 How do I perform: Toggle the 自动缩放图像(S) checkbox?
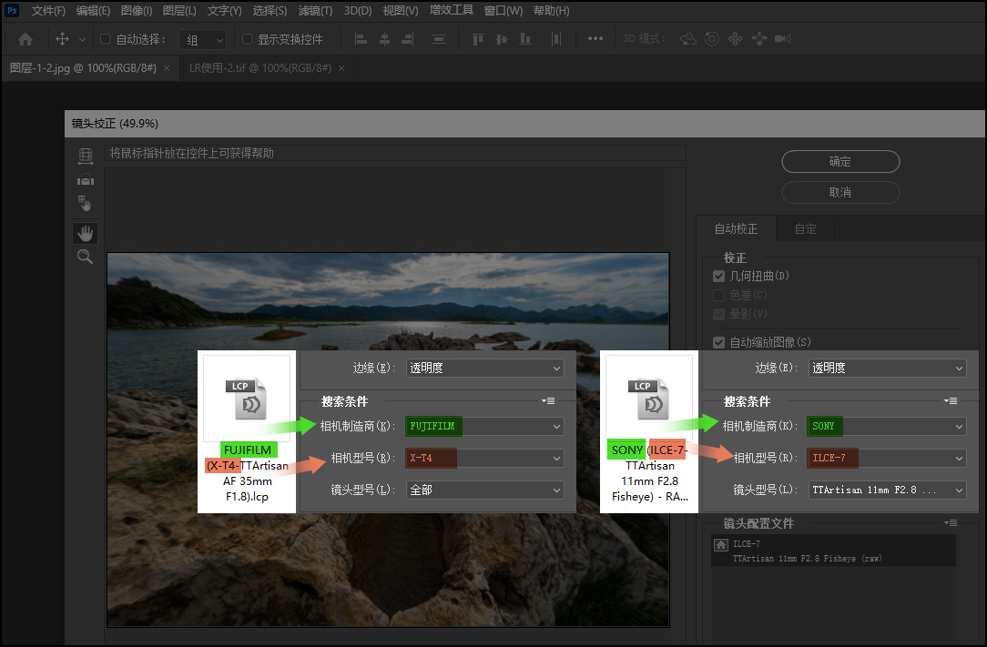[x=719, y=343]
